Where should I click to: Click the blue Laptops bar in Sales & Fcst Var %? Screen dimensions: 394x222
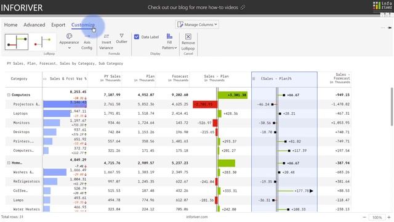pyautogui.click(x=57, y=113)
